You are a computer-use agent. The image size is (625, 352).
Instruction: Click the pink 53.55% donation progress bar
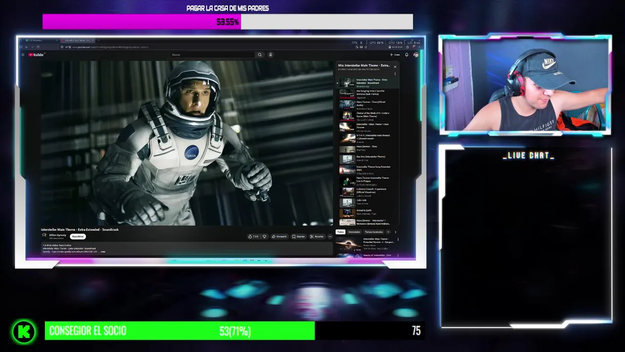pyautogui.click(x=142, y=22)
